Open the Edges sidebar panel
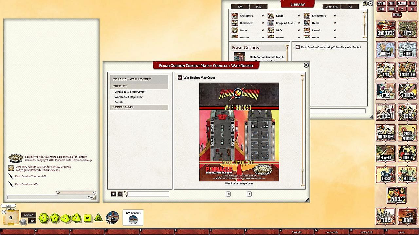This screenshot has height=235, width=419. point(408,112)
